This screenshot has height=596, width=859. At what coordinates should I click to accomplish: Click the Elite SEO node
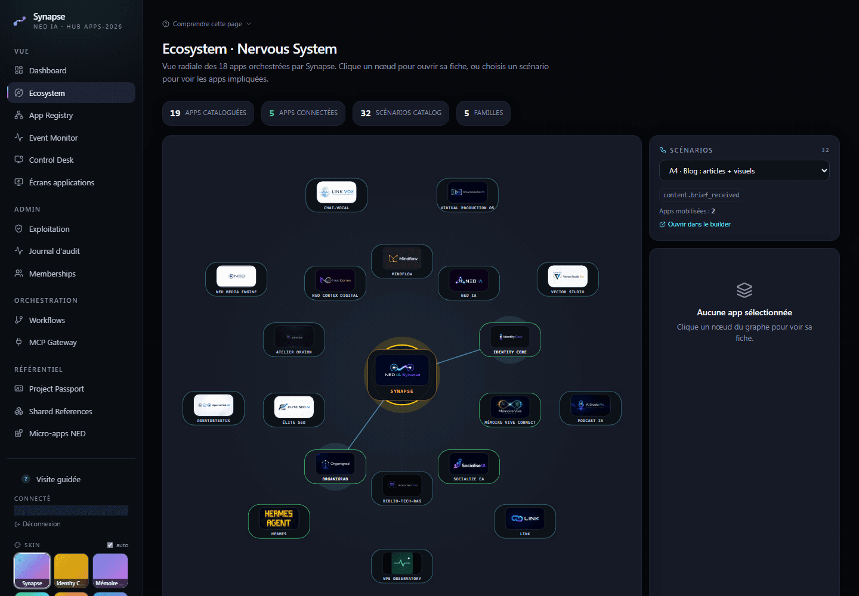point(294,409)
